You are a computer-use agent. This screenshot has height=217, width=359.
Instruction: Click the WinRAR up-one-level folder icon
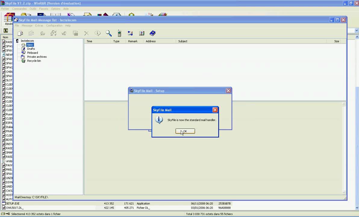[6, 30]
